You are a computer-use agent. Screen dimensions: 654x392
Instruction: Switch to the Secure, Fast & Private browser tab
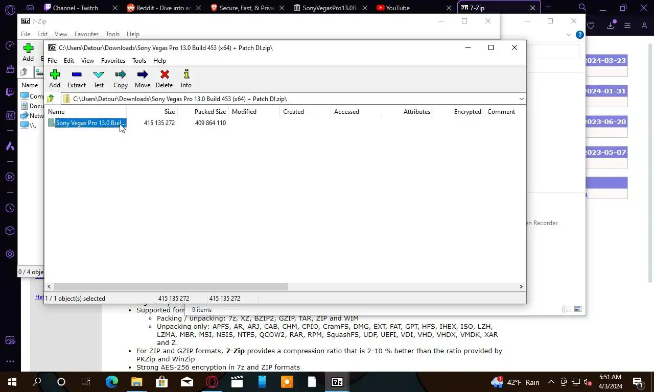[242, 8]
